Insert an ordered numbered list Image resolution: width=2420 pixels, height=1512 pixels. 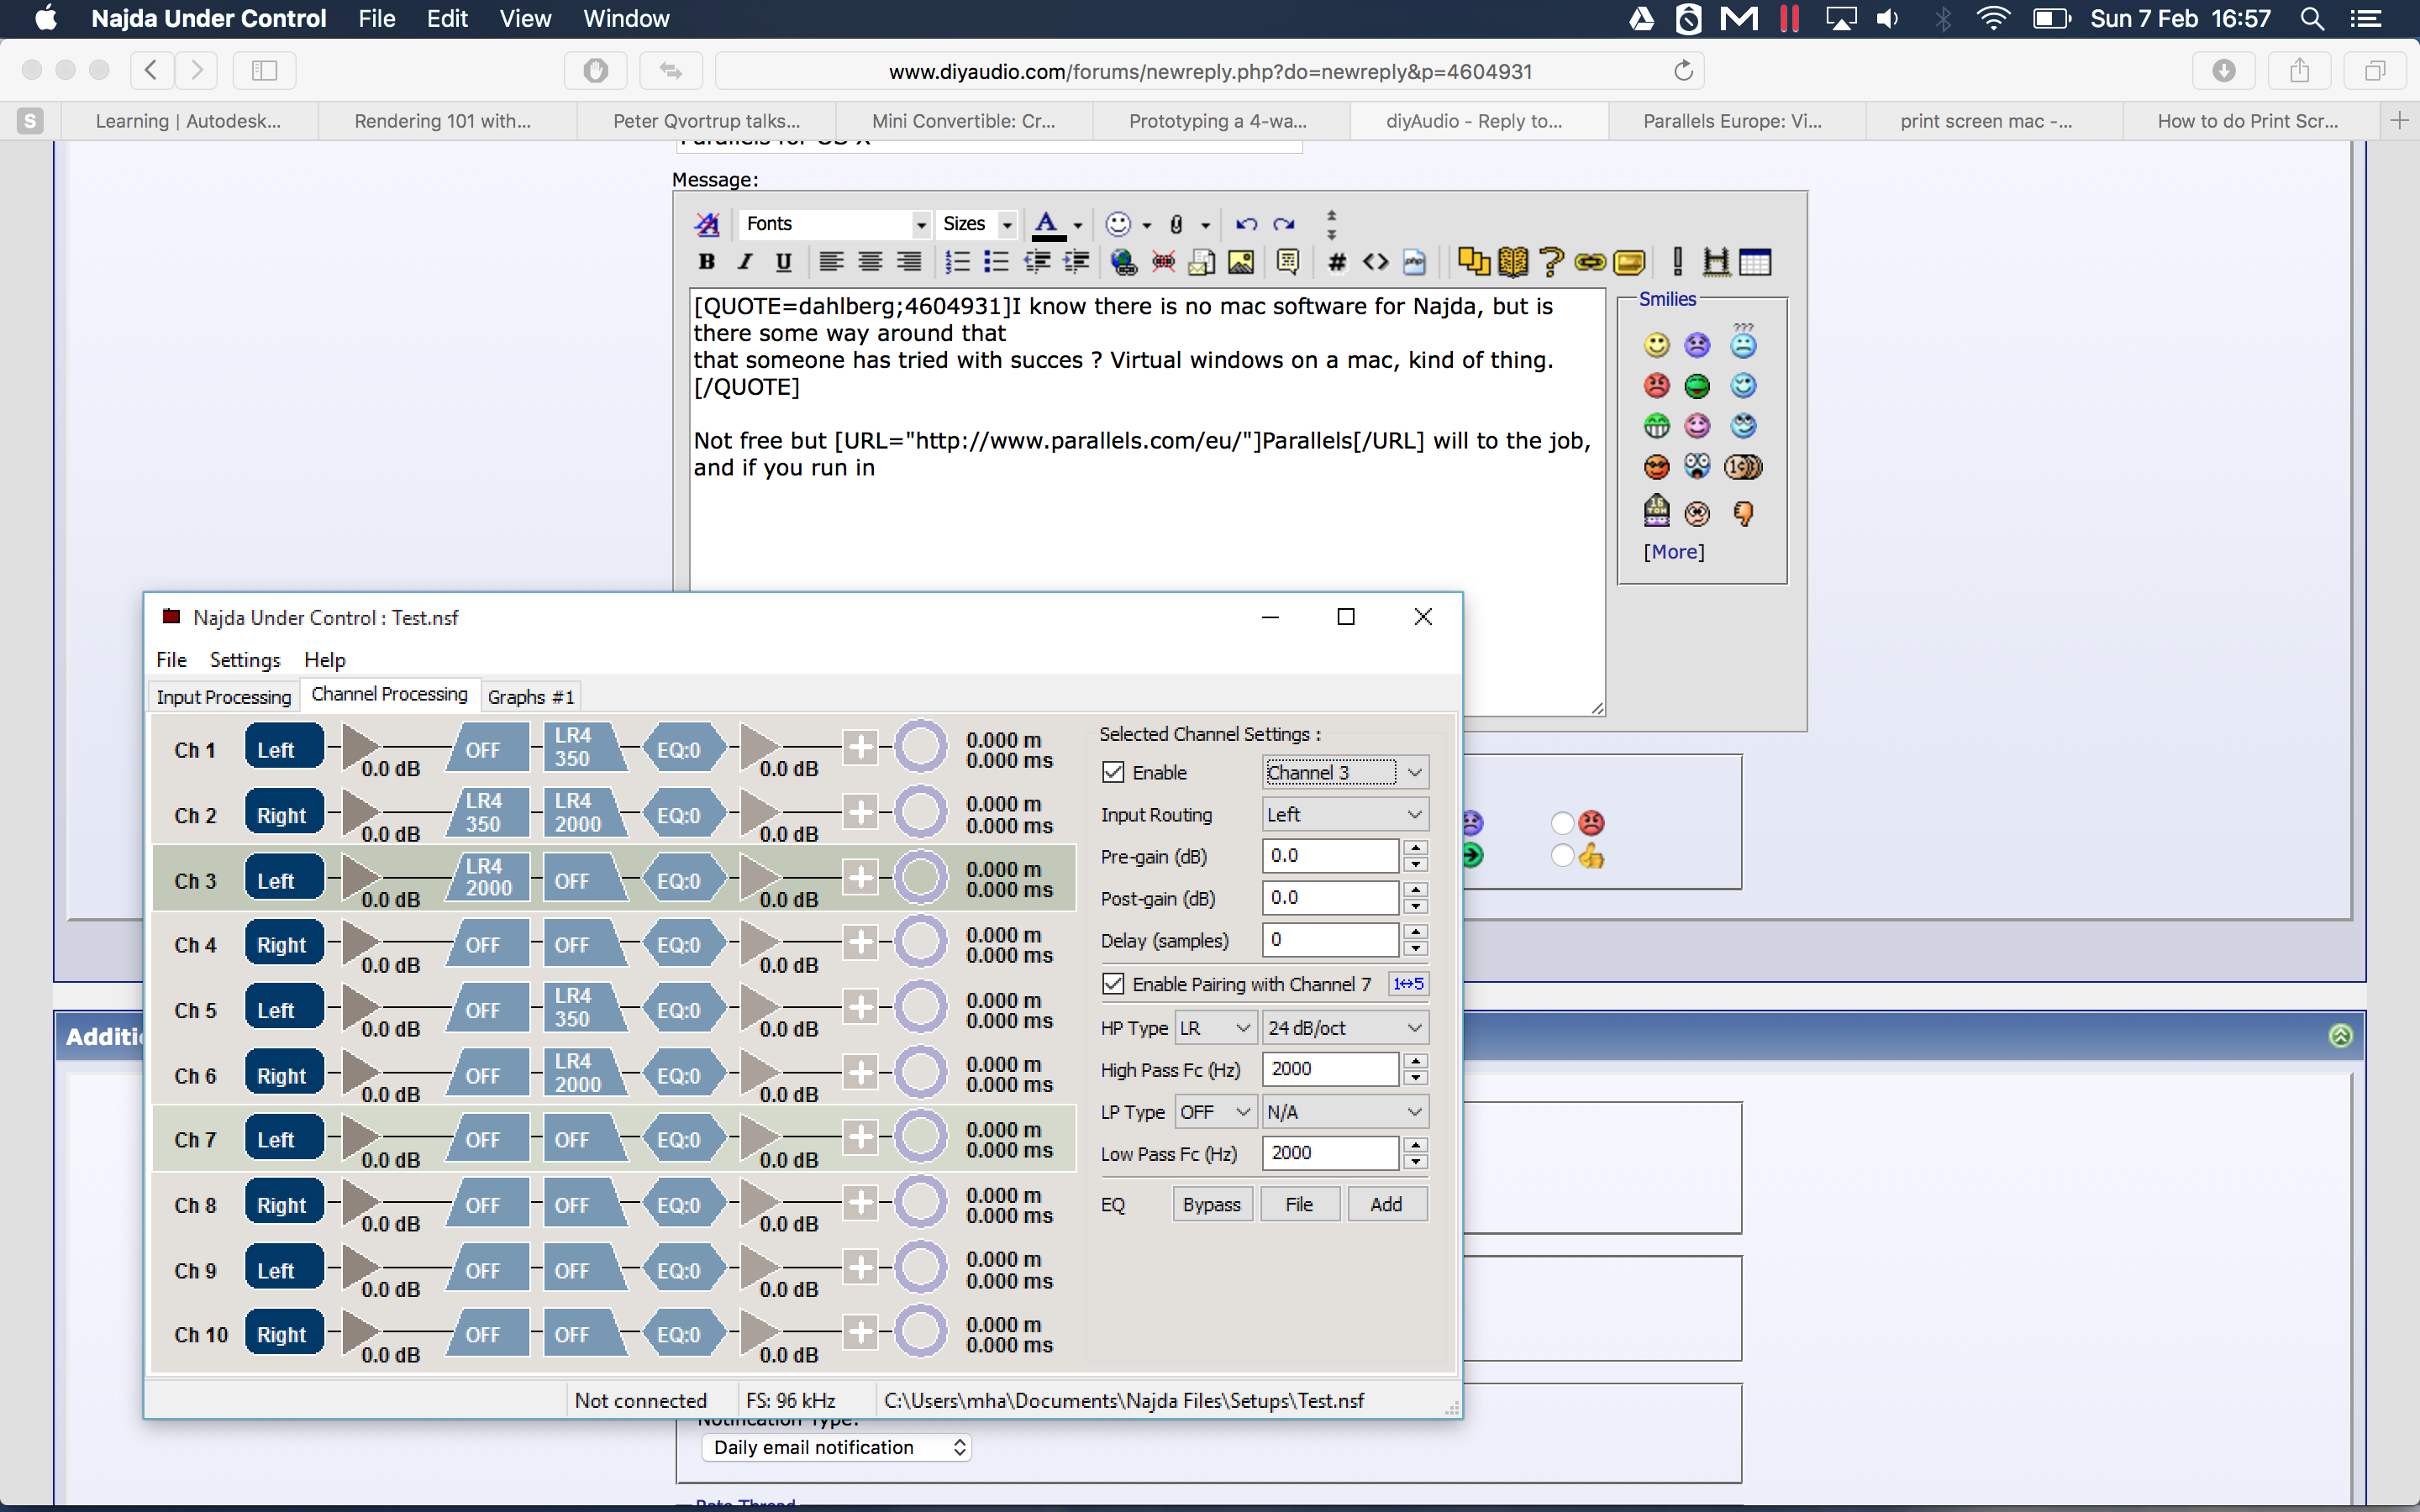(x=957, y=262)
